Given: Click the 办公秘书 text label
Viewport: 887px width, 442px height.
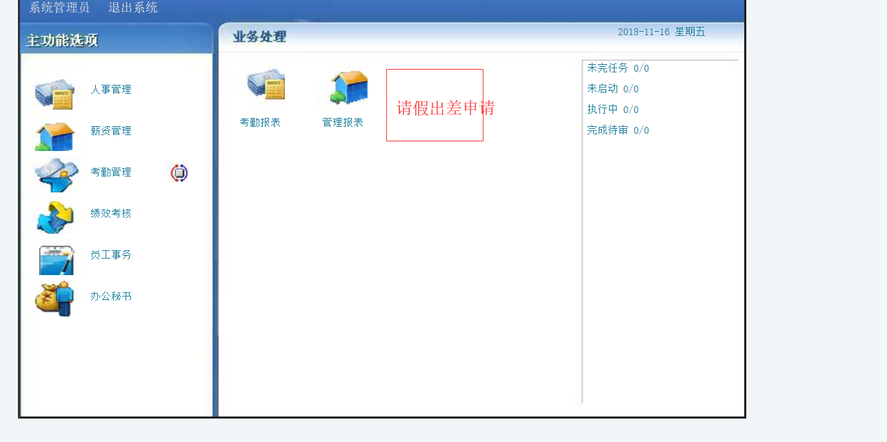Looking at the screenshot, I should (111, 297).
